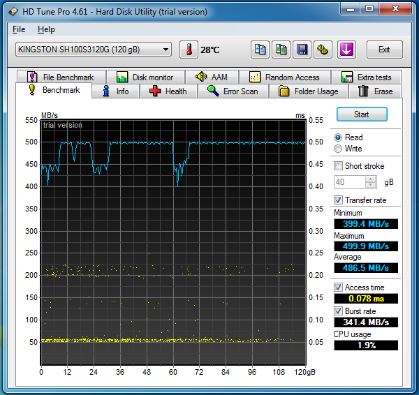Screen dimensions: 419x395
Task: Expand the KINGSTON drive selection dropdown
Action: coord(166,50)
